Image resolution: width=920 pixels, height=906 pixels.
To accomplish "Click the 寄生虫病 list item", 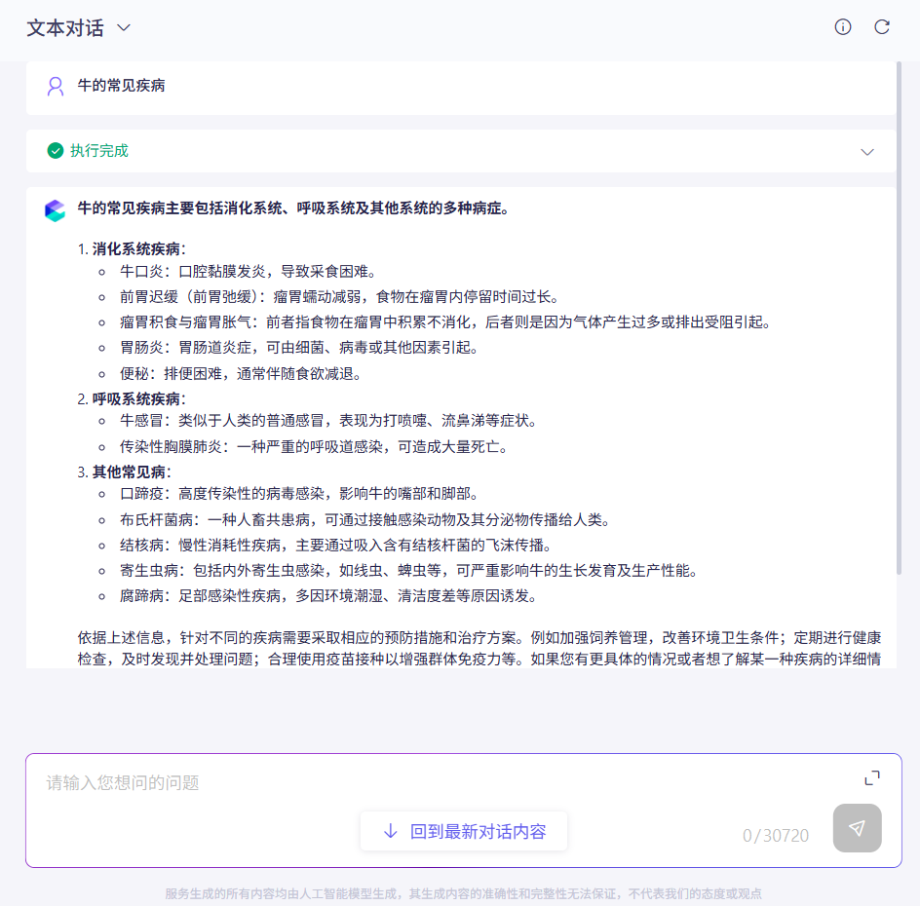I will pos(409,571).
